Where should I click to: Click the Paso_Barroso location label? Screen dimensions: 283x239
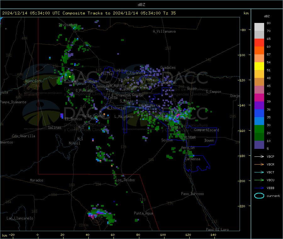(x=192, y=194)
